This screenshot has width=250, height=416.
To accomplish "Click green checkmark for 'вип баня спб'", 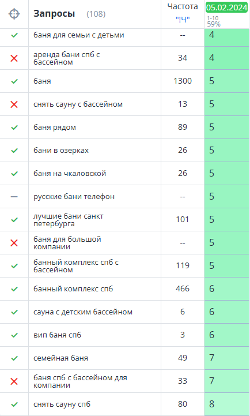I will [14, 335].
